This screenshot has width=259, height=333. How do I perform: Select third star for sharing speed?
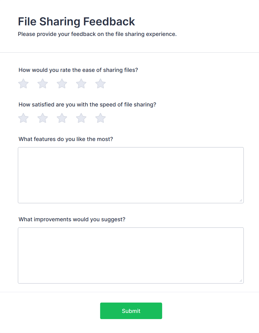(62, 118)
